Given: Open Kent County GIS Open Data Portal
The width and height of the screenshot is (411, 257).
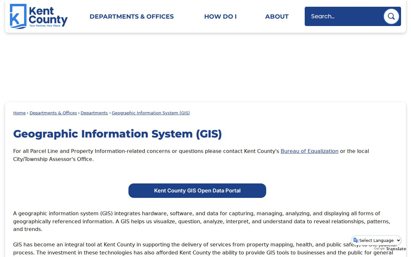Looking at the screenshot, I should [x=197, y=191].
